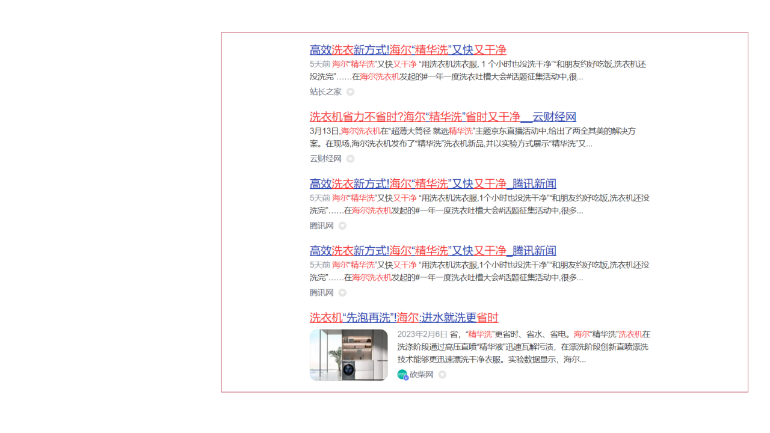This screenshot has height=433, width=770.
Task: Open the second 腾讯新闻 result headline
Action: (433, 250)
